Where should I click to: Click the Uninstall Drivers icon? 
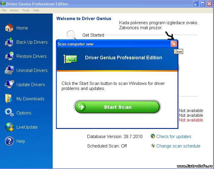[9, 70]
